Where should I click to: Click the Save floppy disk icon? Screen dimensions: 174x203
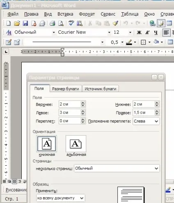pos(25,23)
